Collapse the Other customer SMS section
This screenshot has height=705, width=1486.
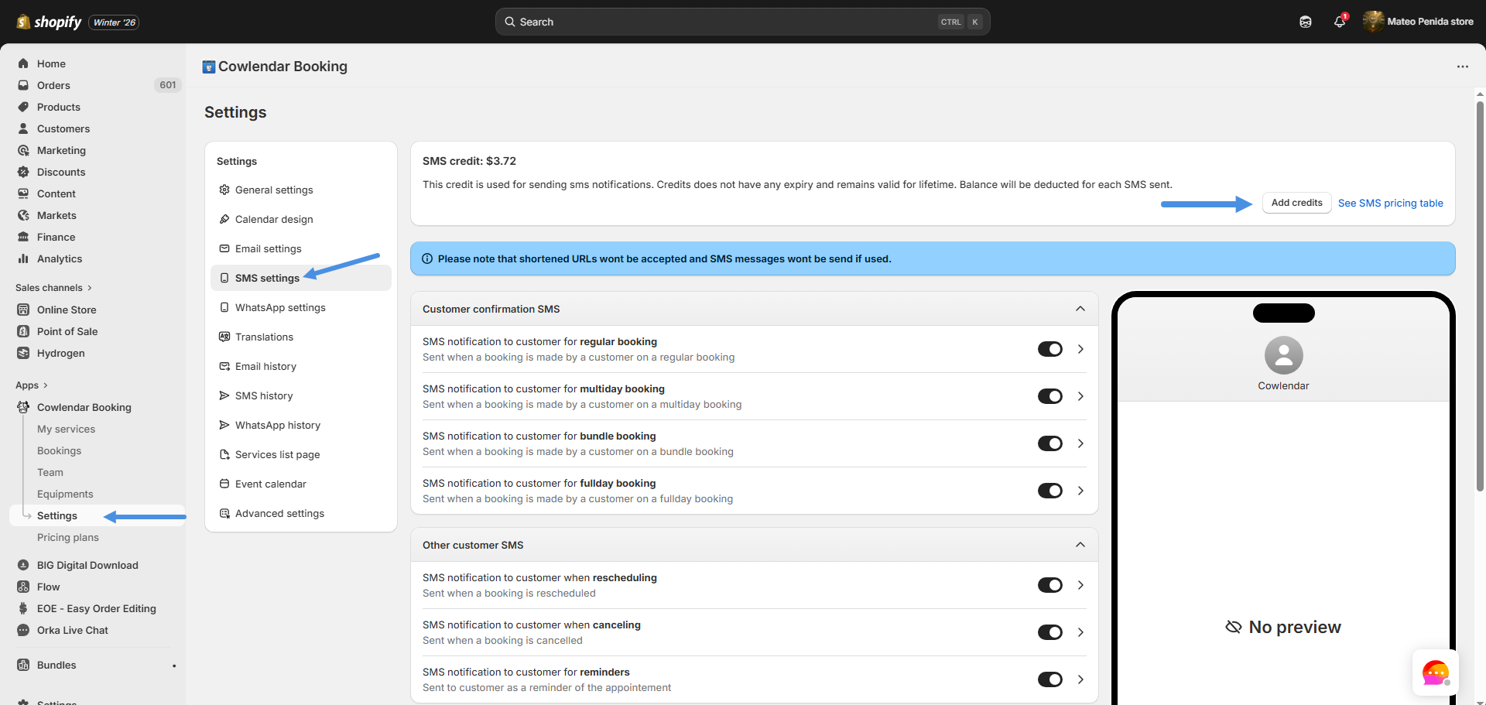click(1080, 545)
